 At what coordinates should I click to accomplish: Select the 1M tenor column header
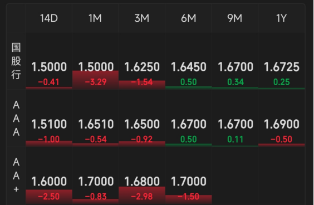95,18
